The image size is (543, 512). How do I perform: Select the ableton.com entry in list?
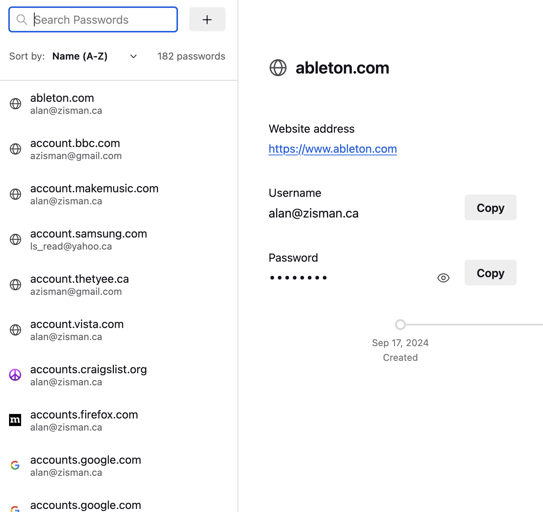(119, 104)
